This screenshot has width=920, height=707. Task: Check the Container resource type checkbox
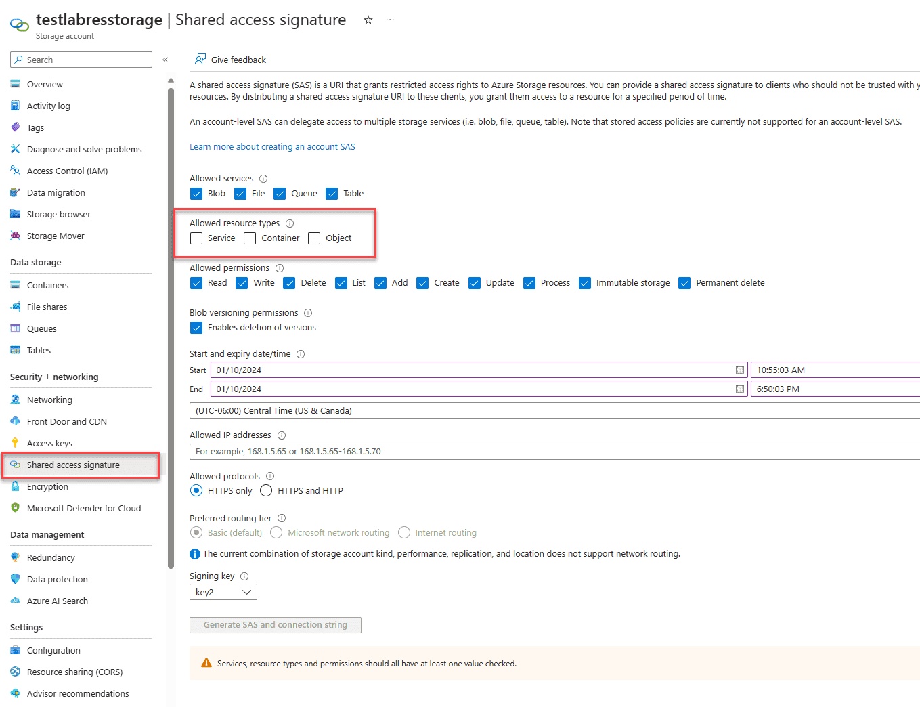coord(250,238)
